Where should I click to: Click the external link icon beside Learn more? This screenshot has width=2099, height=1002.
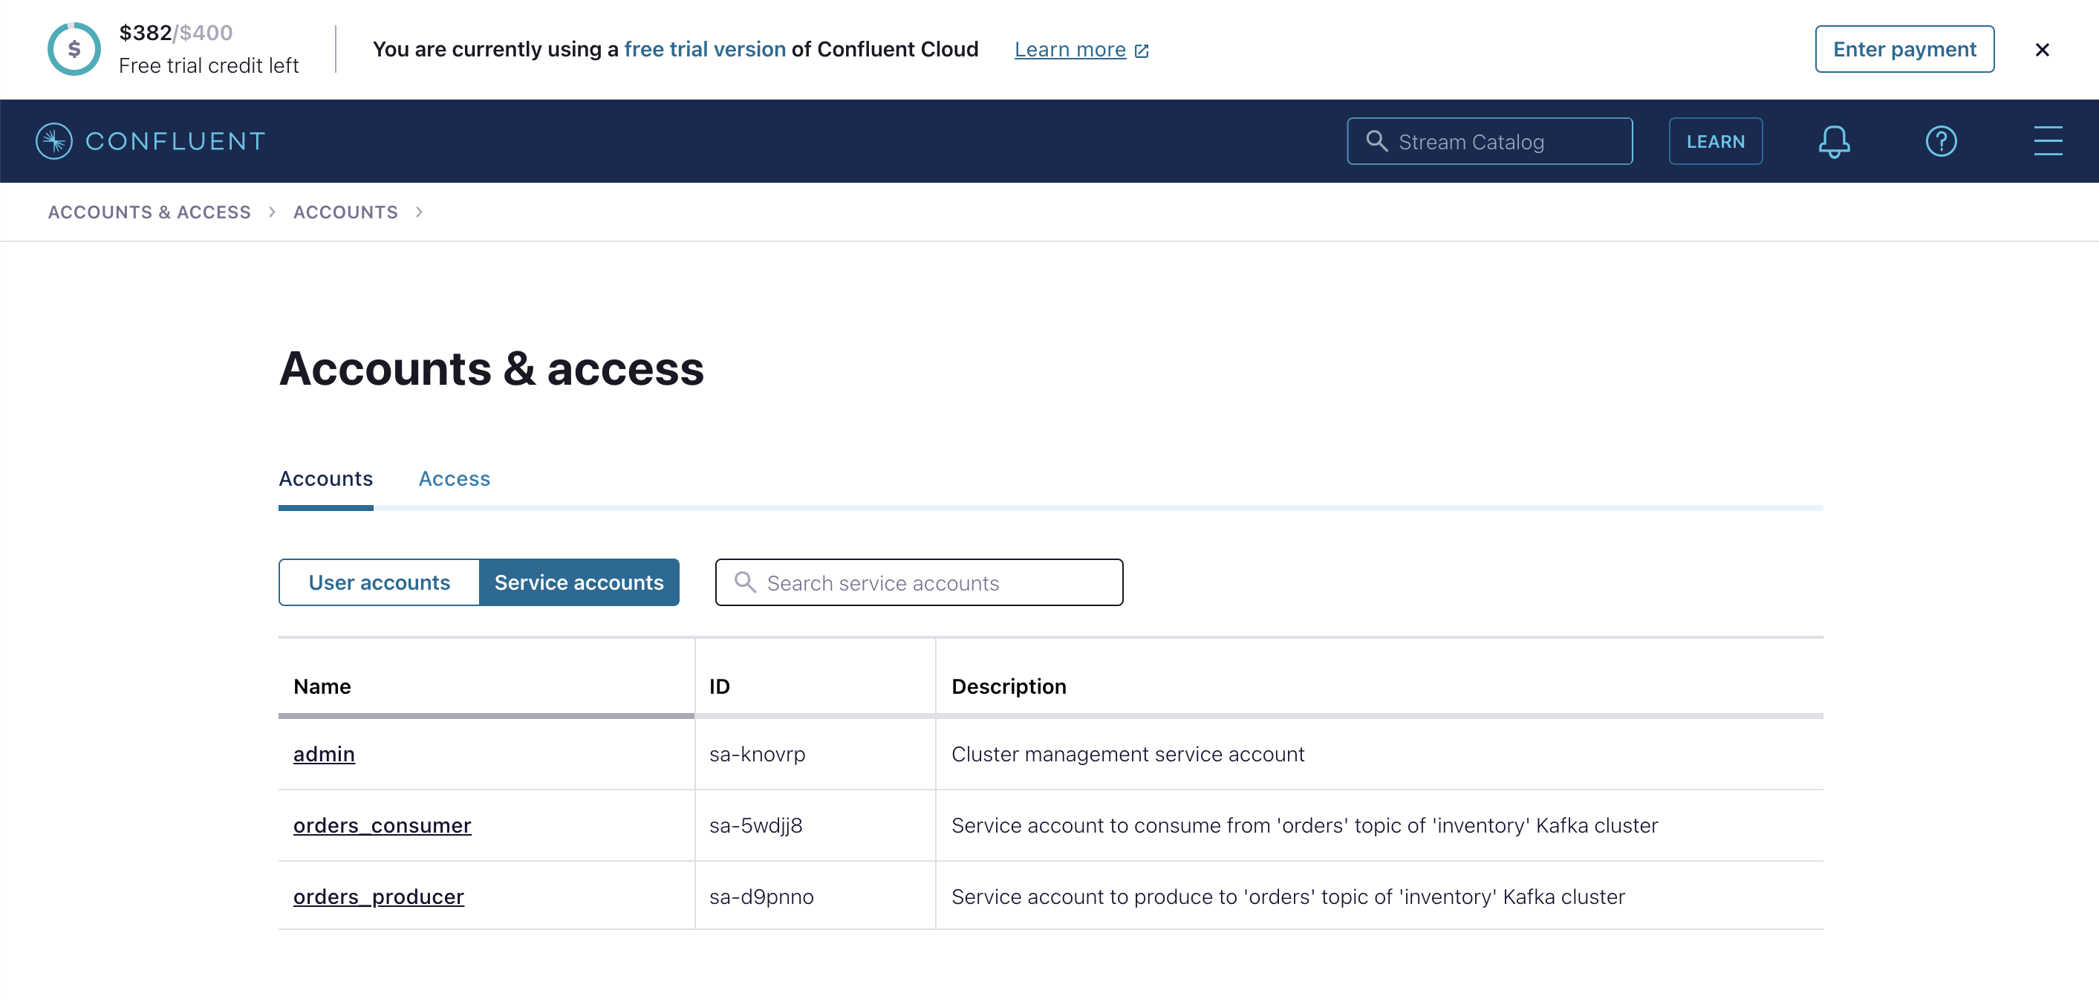[1142, 50]
